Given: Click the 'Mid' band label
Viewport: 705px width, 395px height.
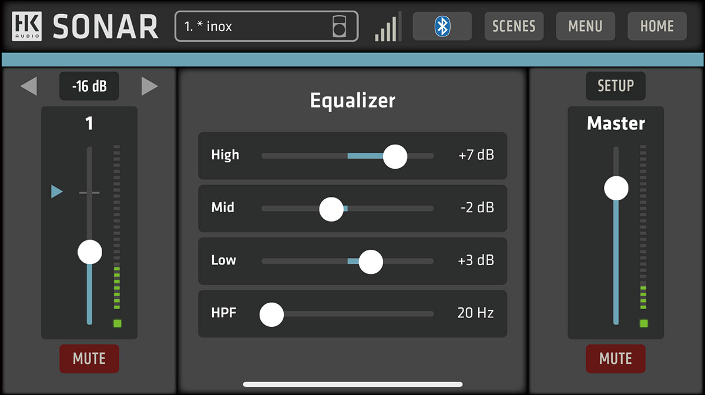Looking at the screenshot, I should (x=223, y=207).
